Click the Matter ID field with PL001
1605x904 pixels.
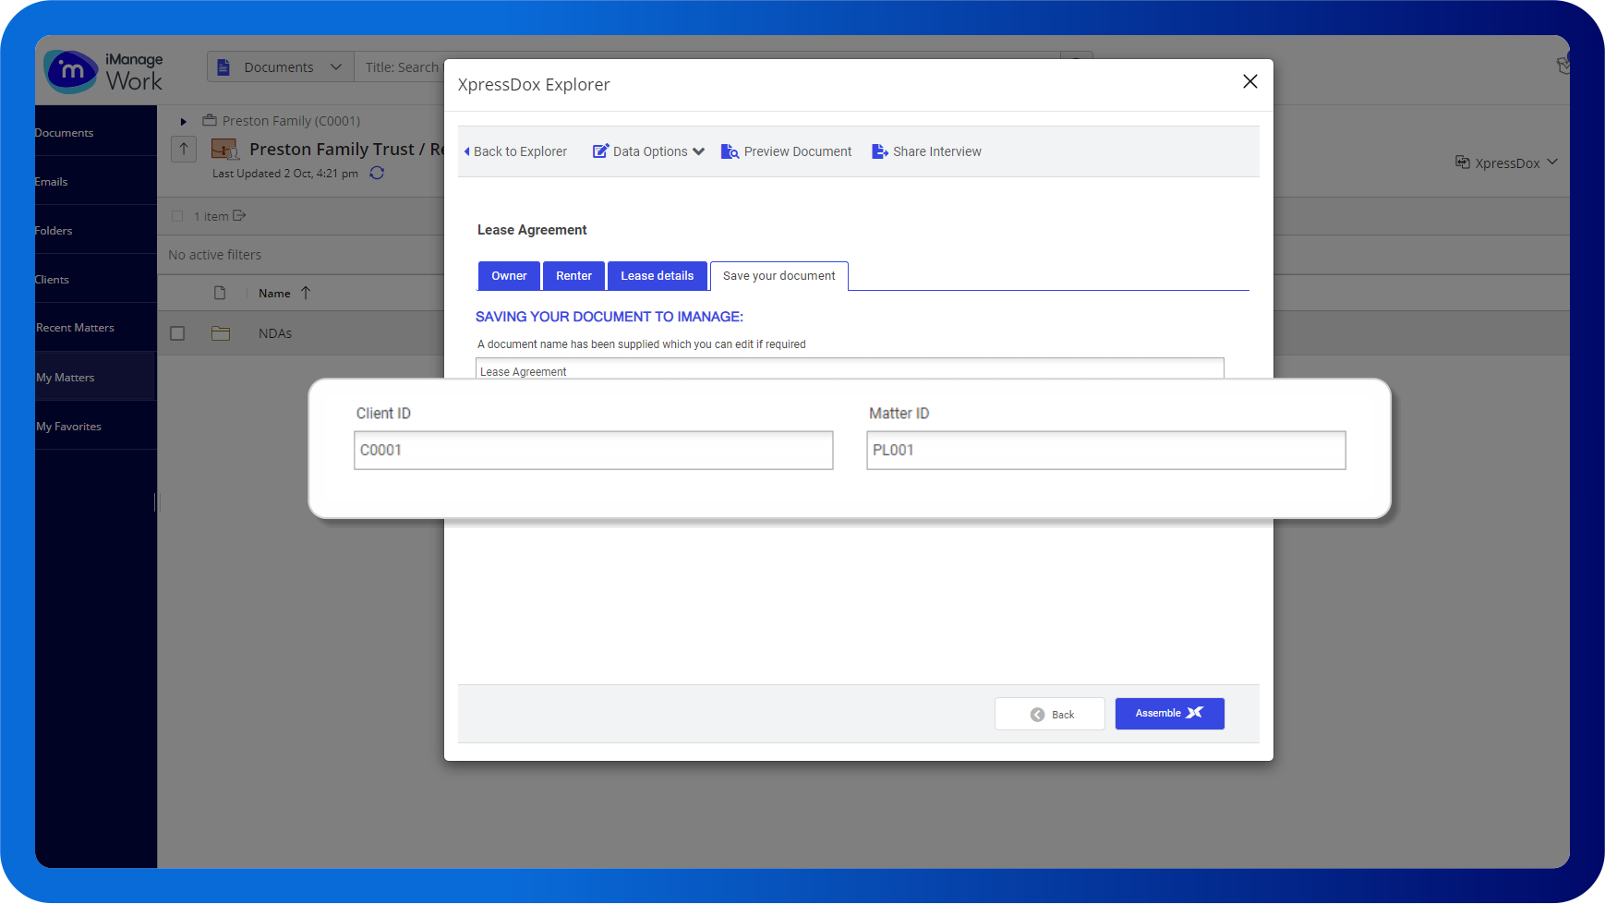tap(1105, 451)
